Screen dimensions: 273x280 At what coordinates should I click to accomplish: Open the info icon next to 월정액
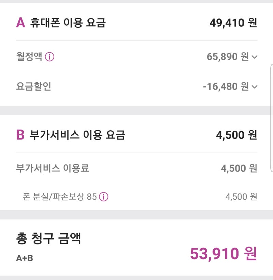tap(49, 57)
